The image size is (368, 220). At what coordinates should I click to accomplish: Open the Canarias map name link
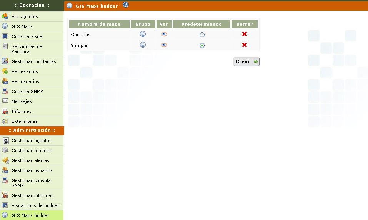[x=80, y=35]
